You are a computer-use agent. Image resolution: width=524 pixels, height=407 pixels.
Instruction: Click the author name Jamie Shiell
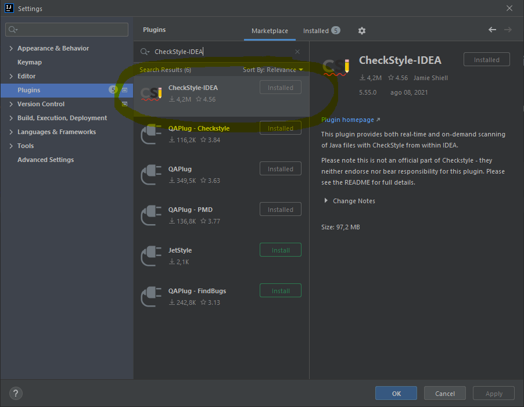[x=430, y=78]
